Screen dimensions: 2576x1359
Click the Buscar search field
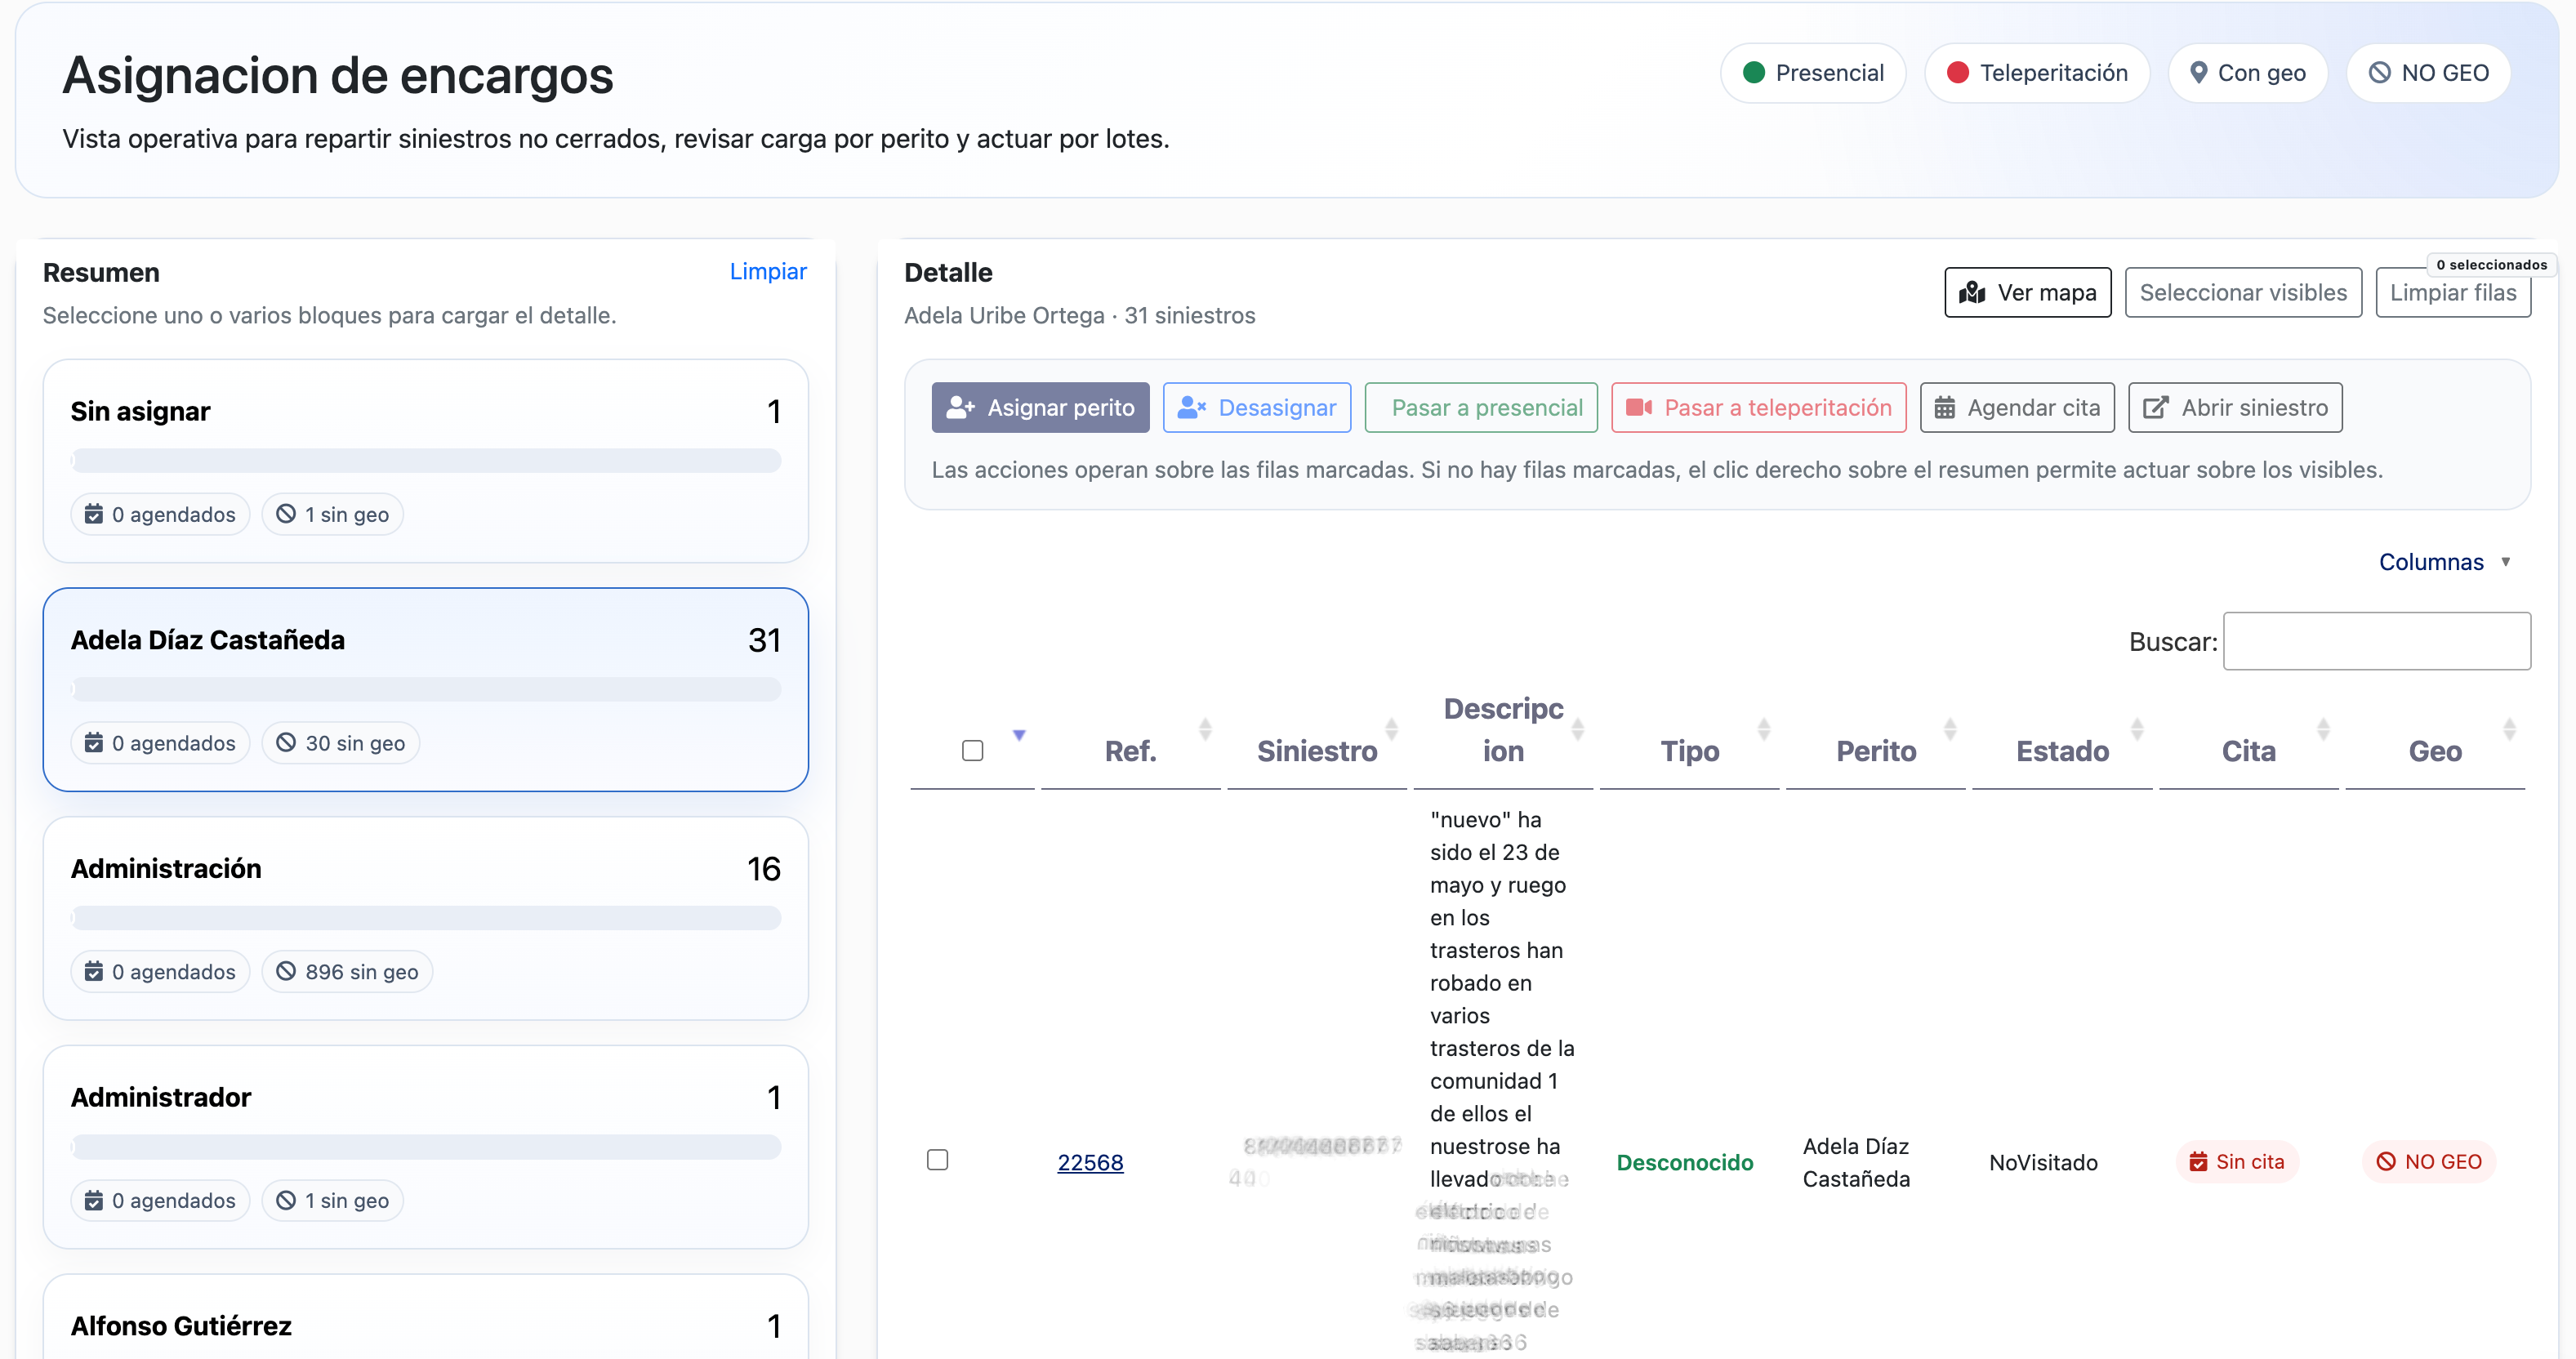tap(2376, 641)
